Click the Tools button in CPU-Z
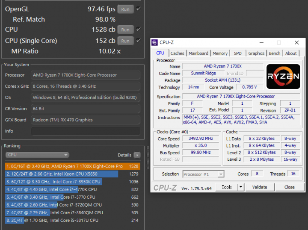 (x=227, y=187)
